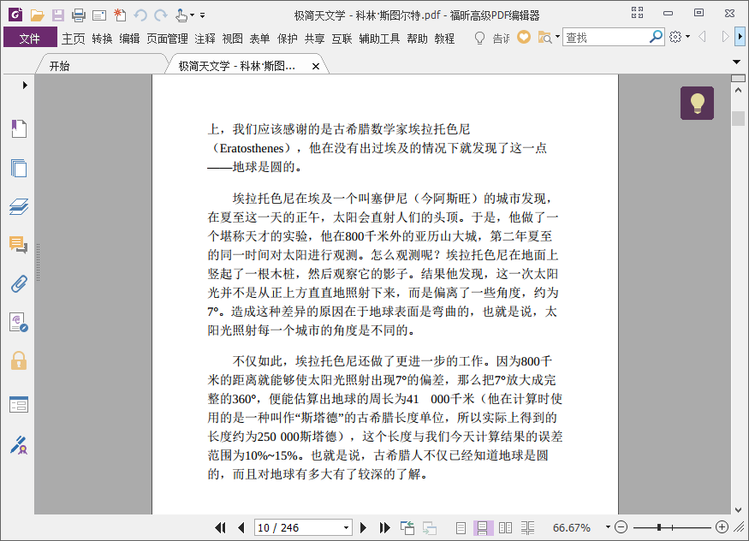Click the orange heart favorite icon

coord(524,37)
